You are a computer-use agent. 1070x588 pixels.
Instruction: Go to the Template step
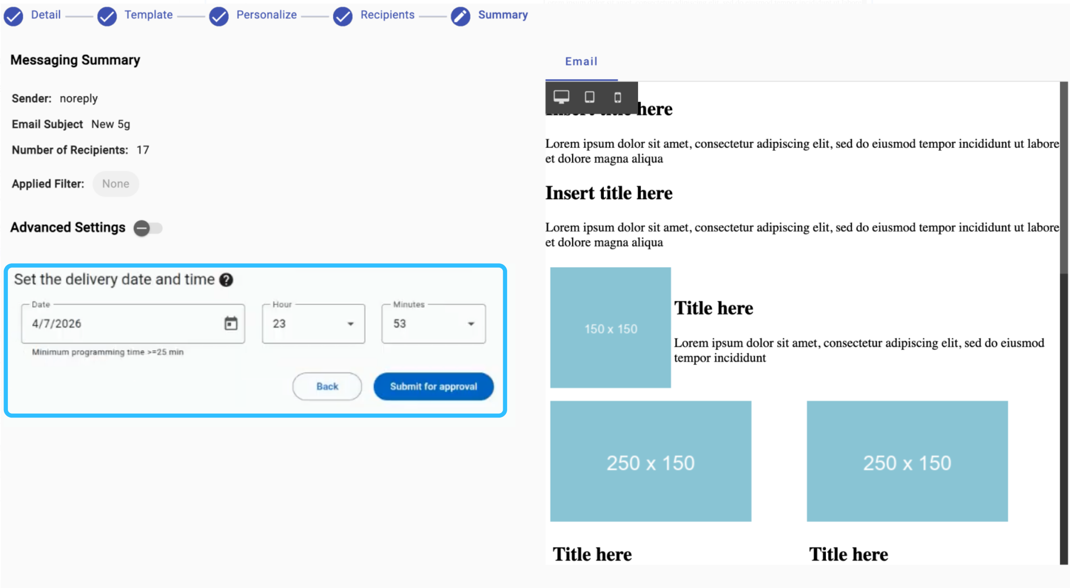[148, 15]
